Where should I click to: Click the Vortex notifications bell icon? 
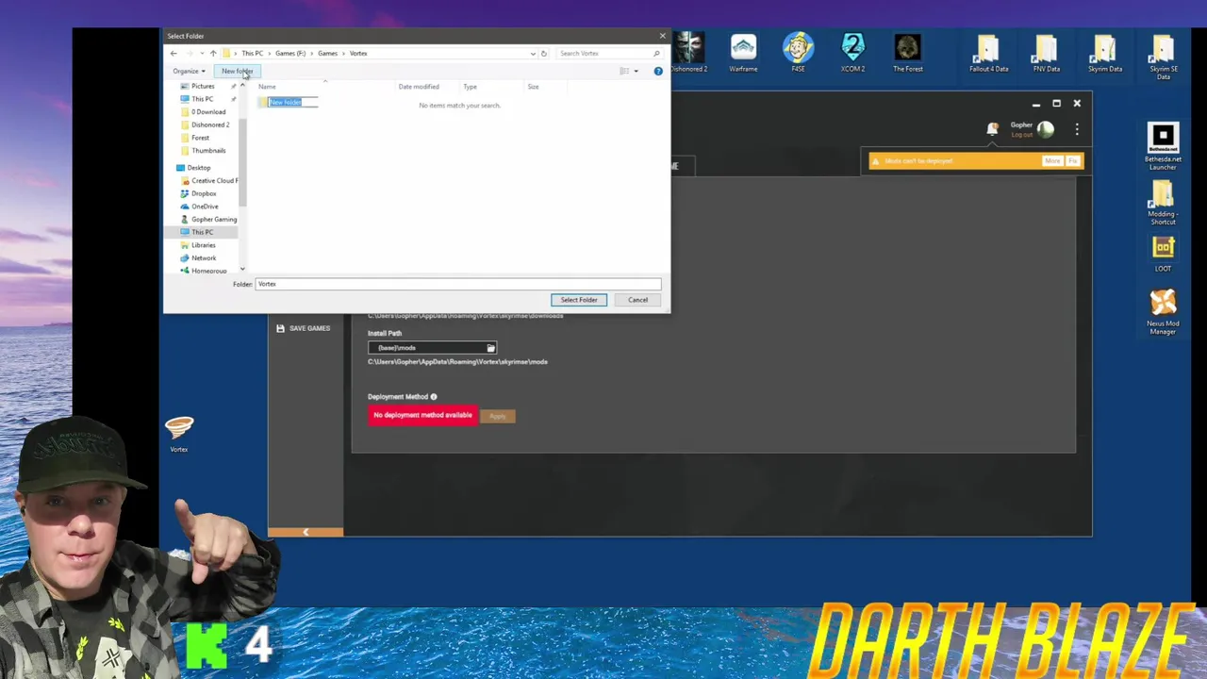pos(992,129)
